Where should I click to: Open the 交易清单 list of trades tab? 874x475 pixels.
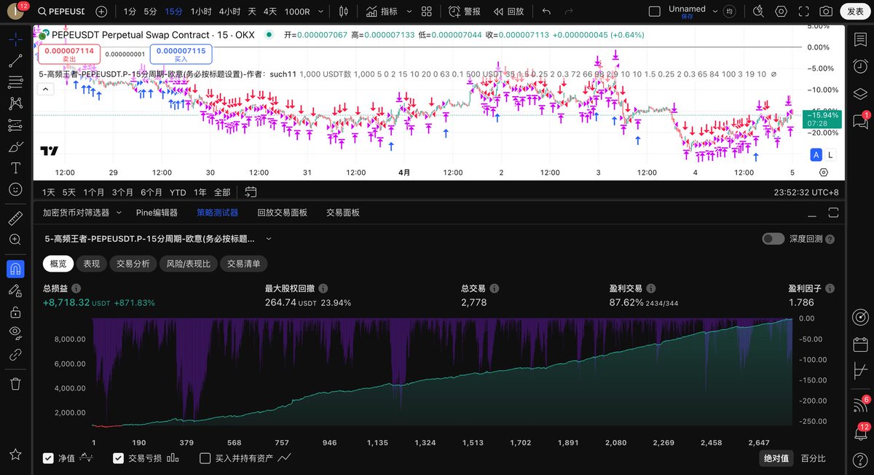click(244, 264)
